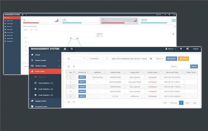208x131 pixels.
Task: Click the orange Export button
Action: pyautogui.click(x=183, y=59)
